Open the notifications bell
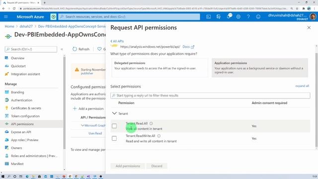Screen dimensions: 318x179 229,16
